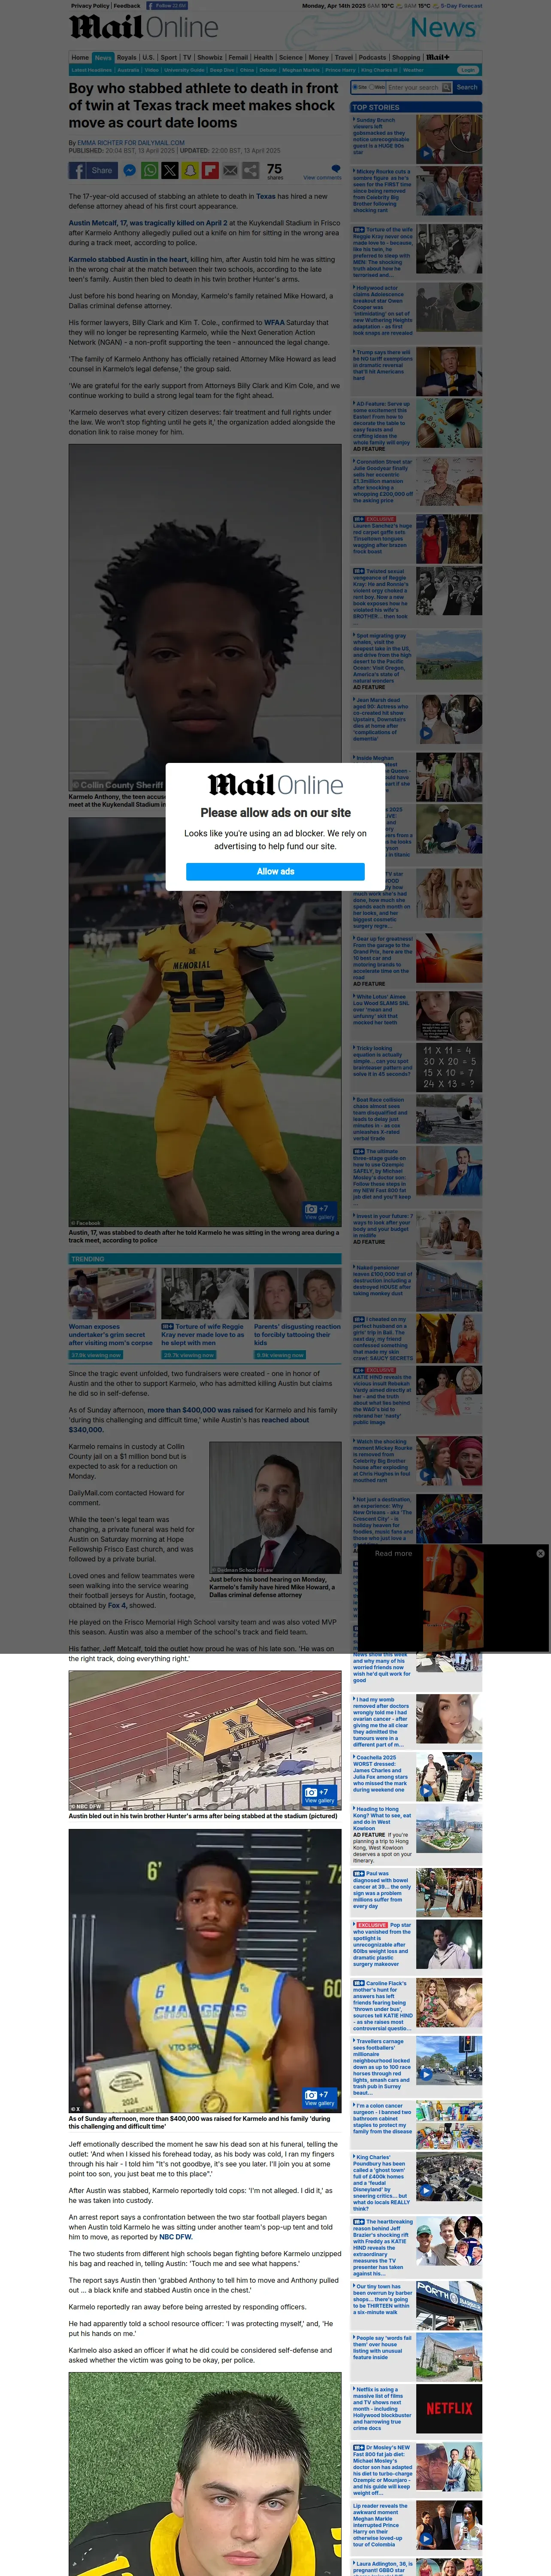Viewport: 551px width, 2576px height.
Task: Click the Allow ads button
Action: click(x=275, y=871)
